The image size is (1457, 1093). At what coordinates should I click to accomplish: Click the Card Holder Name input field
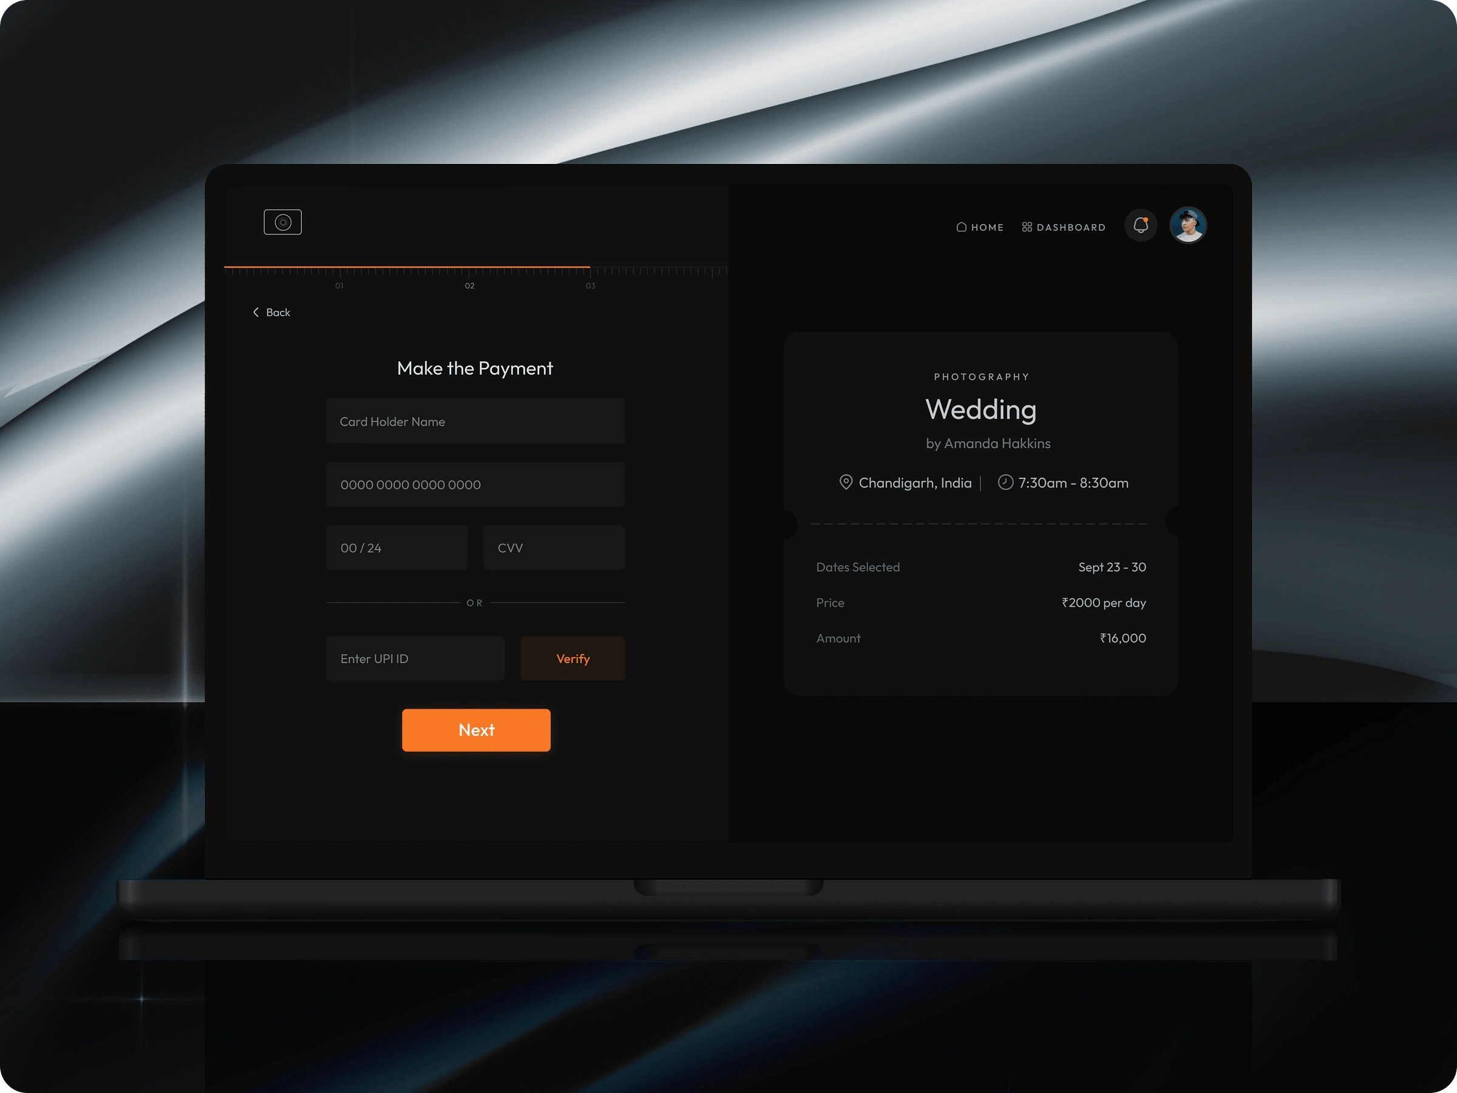pyautogui.click(x=475, y=421)
